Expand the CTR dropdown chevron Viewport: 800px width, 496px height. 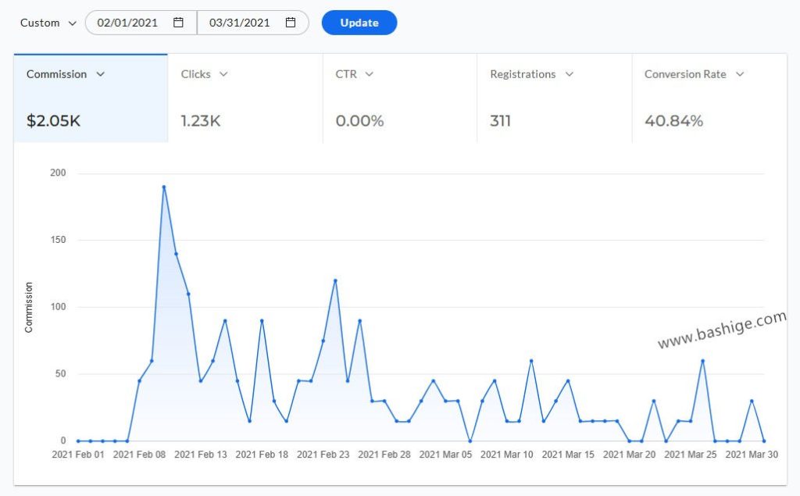[x=370, y=74]
